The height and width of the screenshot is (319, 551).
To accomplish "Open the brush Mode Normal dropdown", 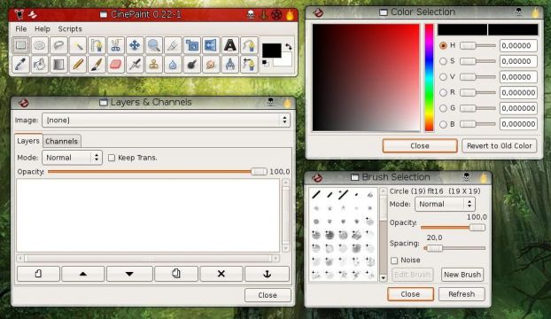I will pos(445,204).
